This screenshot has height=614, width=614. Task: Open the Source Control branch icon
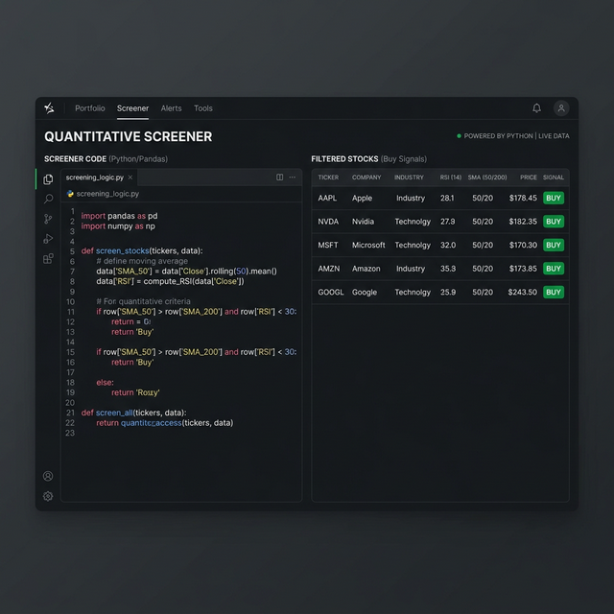click(48, 219)
